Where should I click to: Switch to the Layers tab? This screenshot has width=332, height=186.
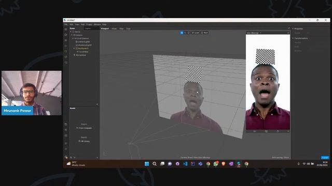88,28
